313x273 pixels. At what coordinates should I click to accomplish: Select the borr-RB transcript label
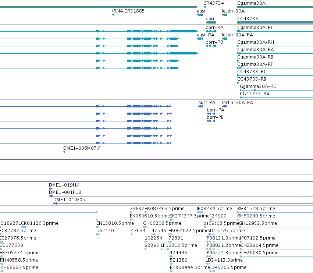(x=214, y=42)
